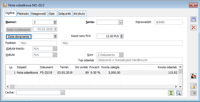
Task: Click the Data wystawienia button
Action: 19,30
